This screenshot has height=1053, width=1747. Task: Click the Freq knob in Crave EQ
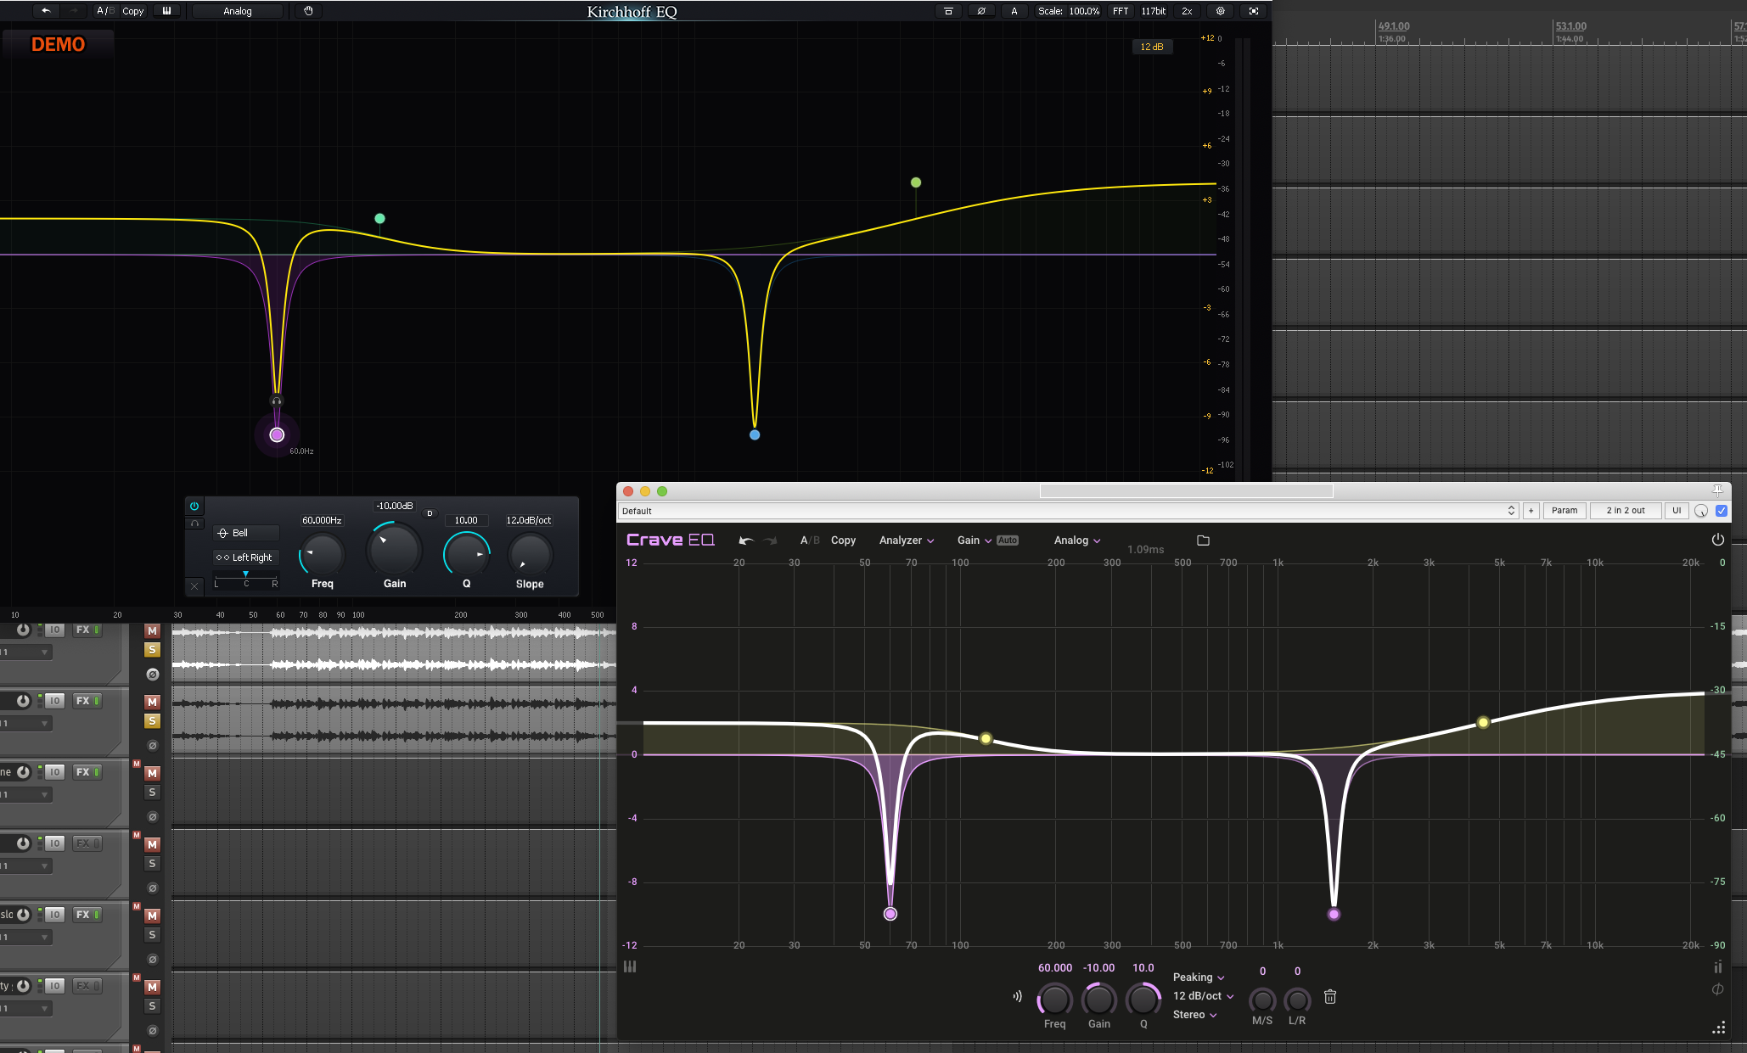1055,1000
